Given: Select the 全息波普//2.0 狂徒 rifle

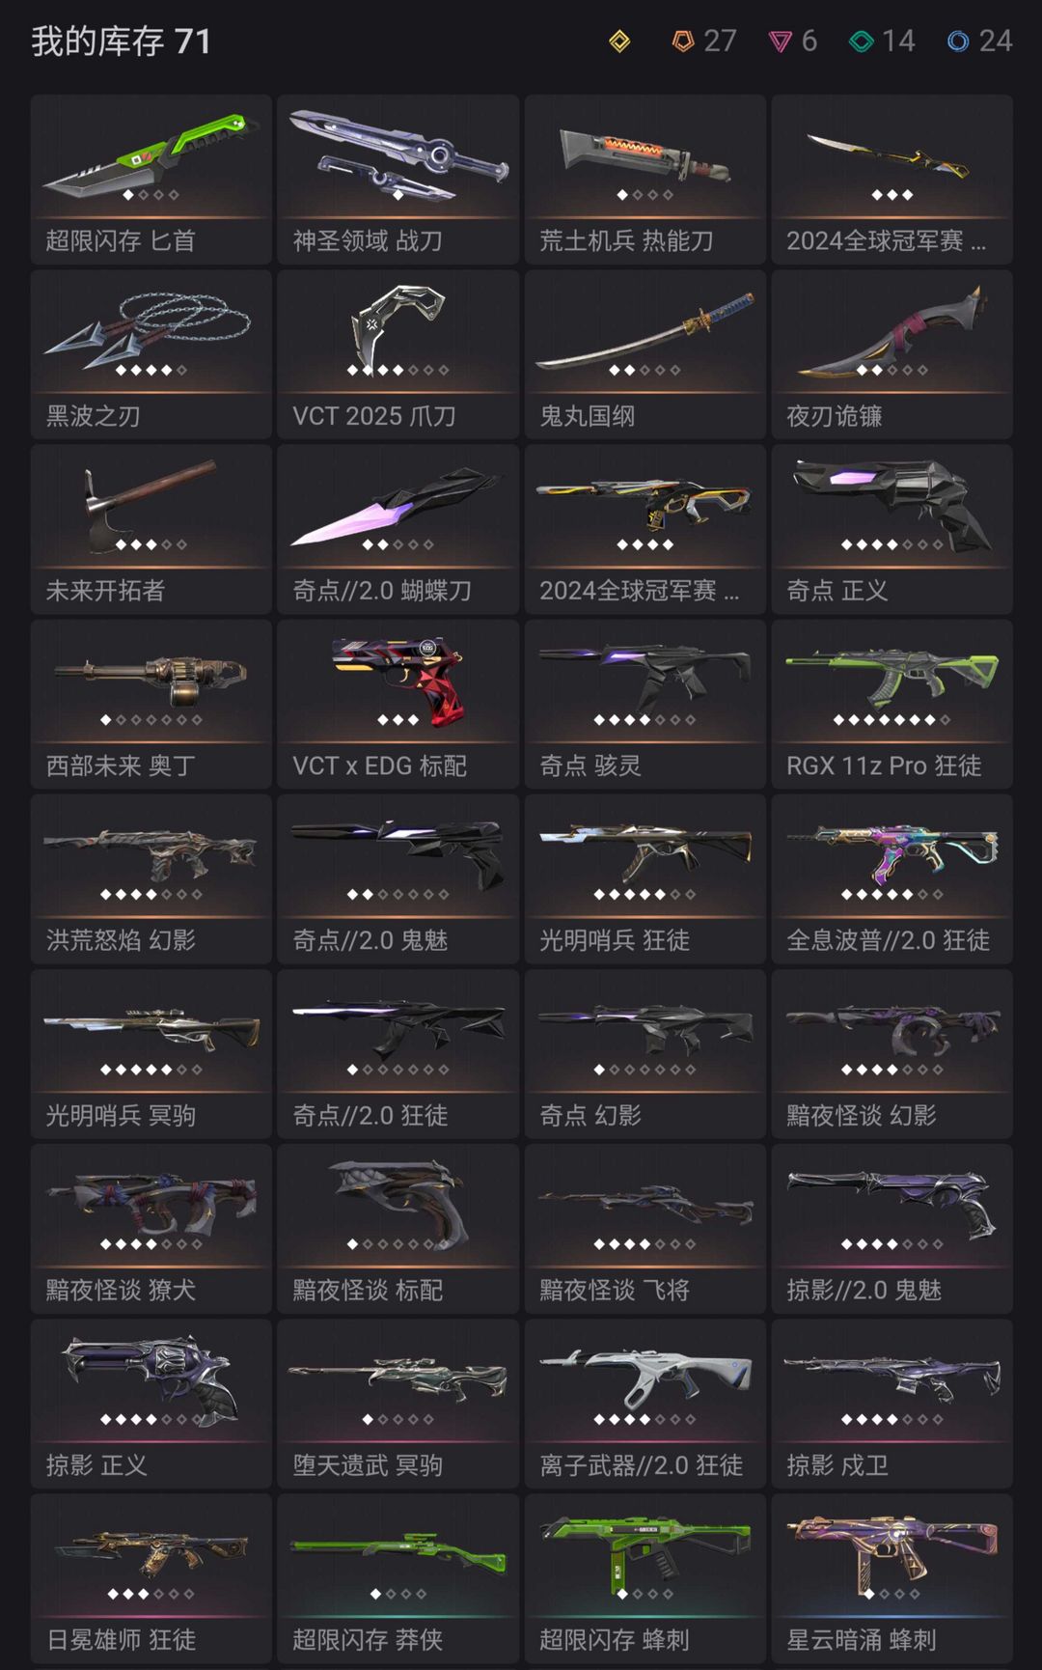Looking at the screenshot, I should click(892, 879).
